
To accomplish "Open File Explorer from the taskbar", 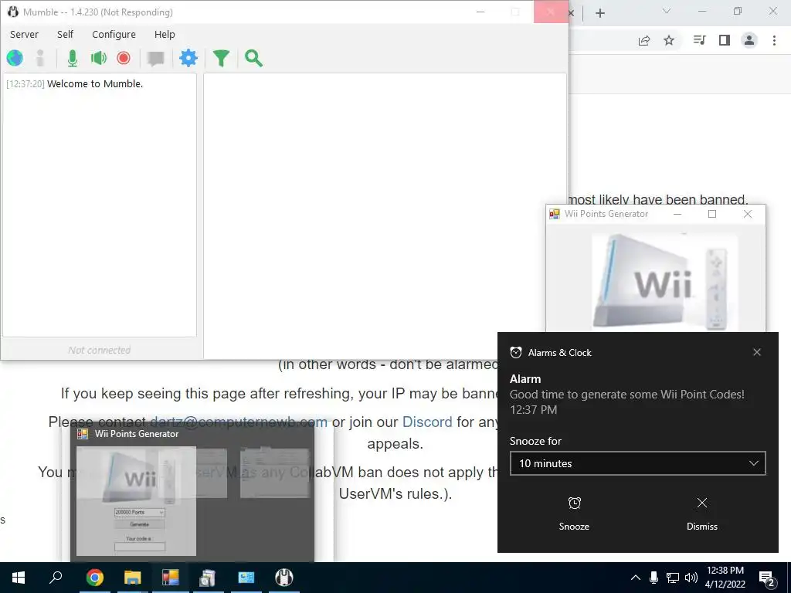I will pyautogui.click(x=132, y=578).
